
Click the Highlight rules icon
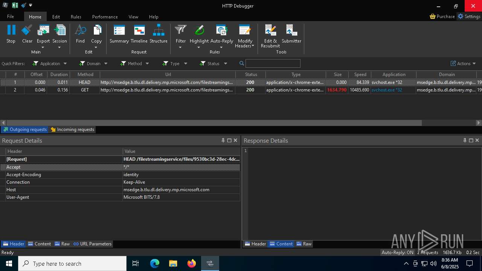tap(199, 30)
